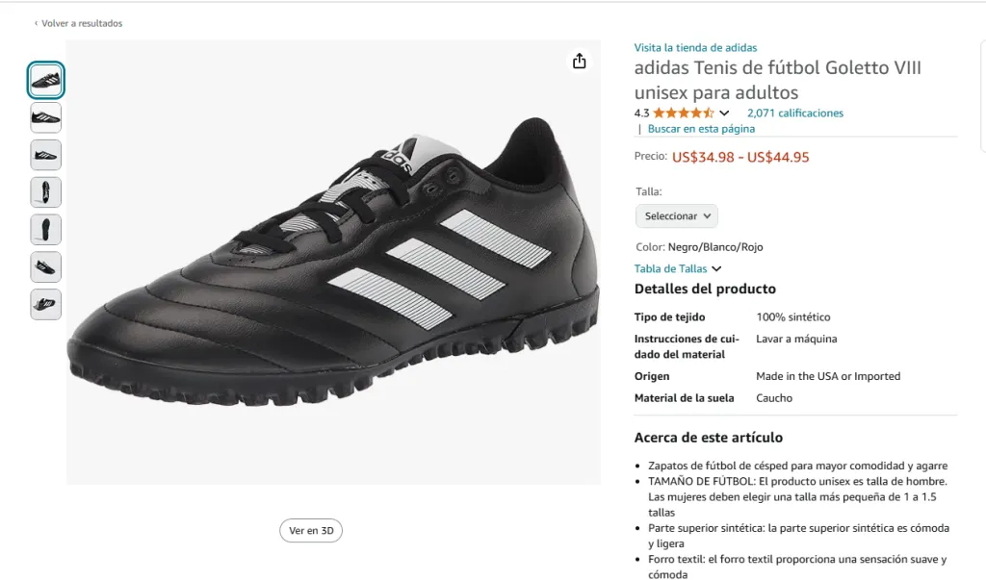Open the 2,071 calificaciones link
This screenshot has height=580, width=986.
pos(794,113)
